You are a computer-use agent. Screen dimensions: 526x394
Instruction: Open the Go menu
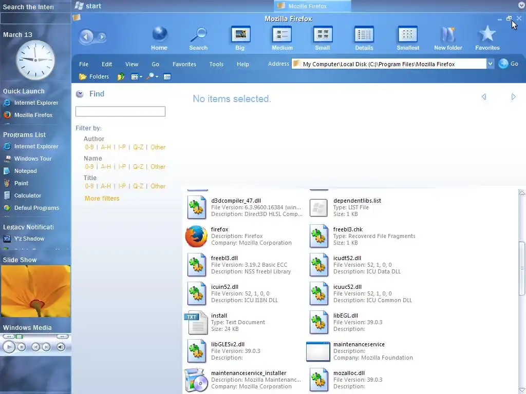coord(155,64)
